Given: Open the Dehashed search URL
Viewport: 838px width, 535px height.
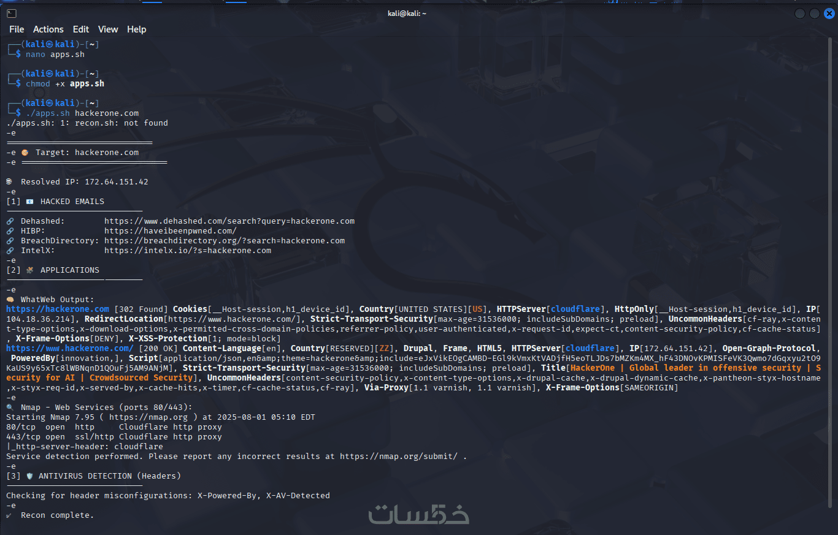Looking at the screenshot, I should (229, 221).
